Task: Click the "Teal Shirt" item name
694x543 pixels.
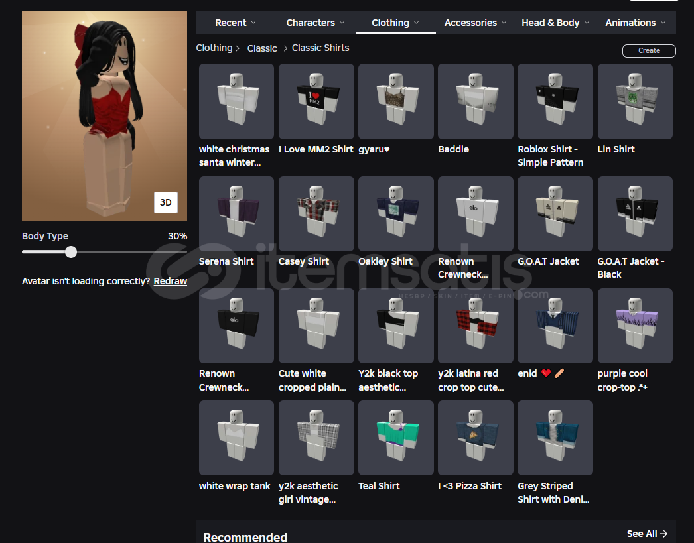Action: 379,486
